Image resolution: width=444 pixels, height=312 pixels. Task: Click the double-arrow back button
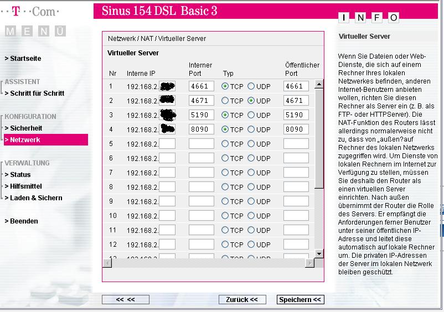point(126,300)
